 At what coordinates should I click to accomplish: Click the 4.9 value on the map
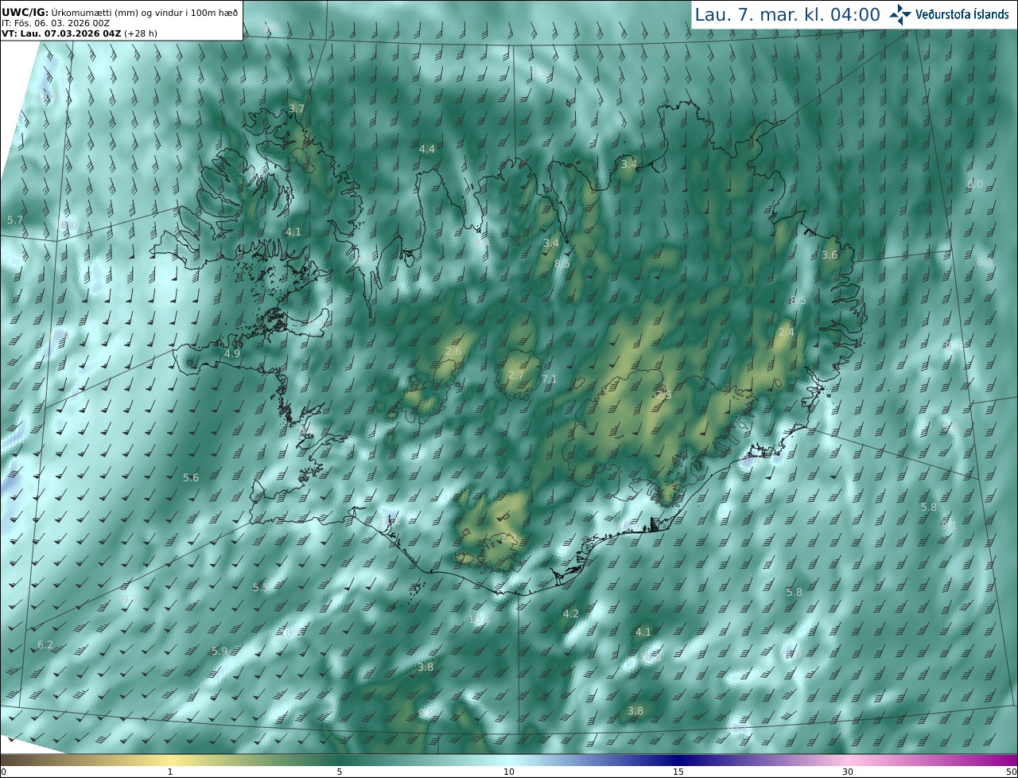click(x=232, y=353)
